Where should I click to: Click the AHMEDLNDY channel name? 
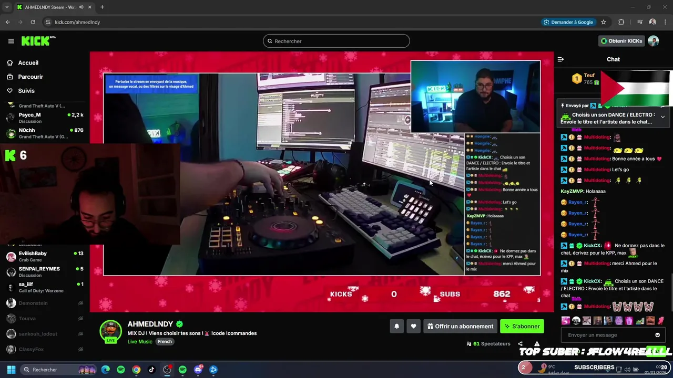[150, 324]
